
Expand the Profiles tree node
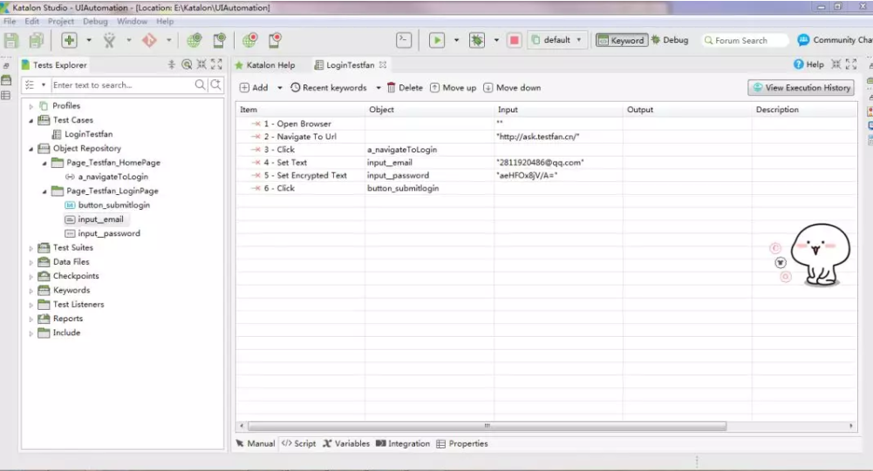(x=31, y=106)
